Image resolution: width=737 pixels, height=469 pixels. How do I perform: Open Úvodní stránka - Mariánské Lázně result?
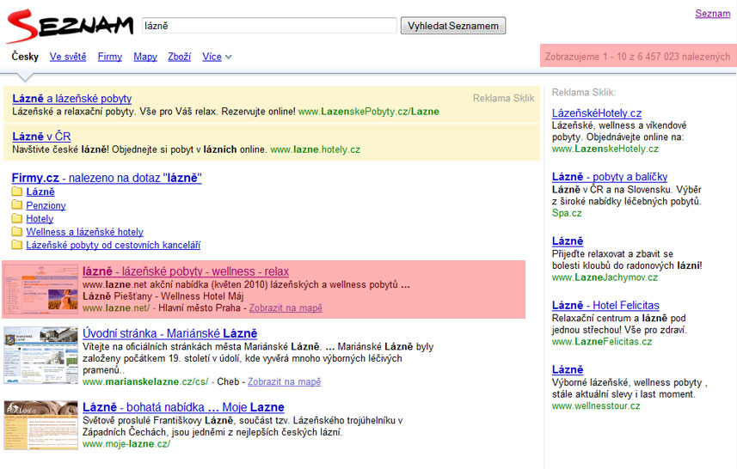click(x=169, y=333)
